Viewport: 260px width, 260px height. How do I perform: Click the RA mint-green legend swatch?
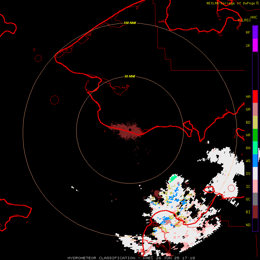tap(255, 148)
